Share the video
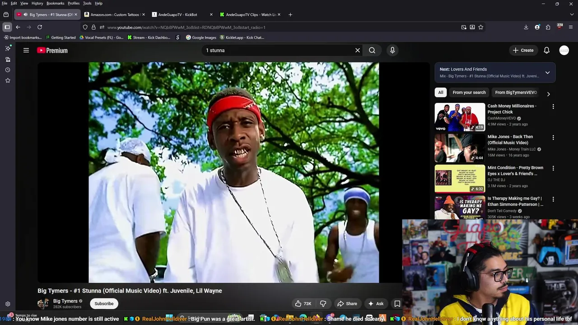578x325 pixels. pyautogui.click(x=347, y=304)
